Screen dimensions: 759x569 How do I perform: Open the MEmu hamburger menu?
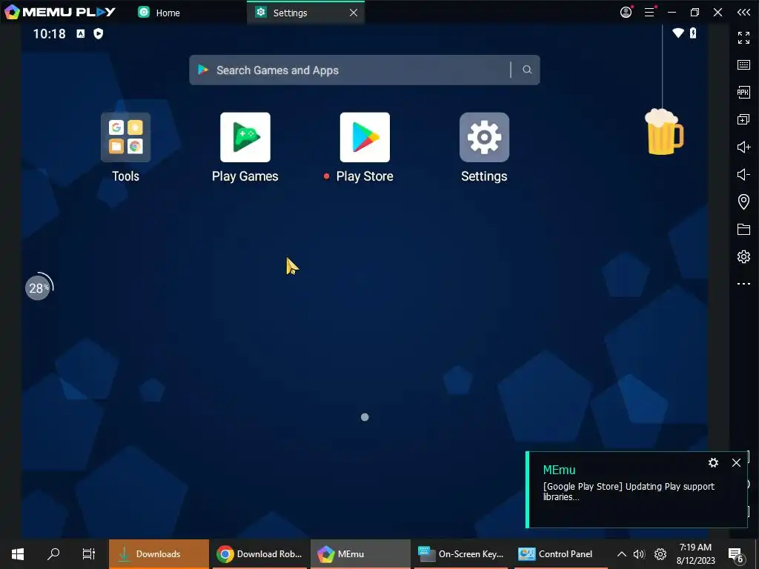pos(649,13)
